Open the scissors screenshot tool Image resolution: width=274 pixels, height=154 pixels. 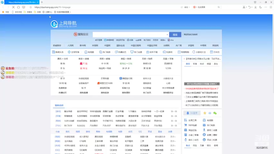(244, 7)
